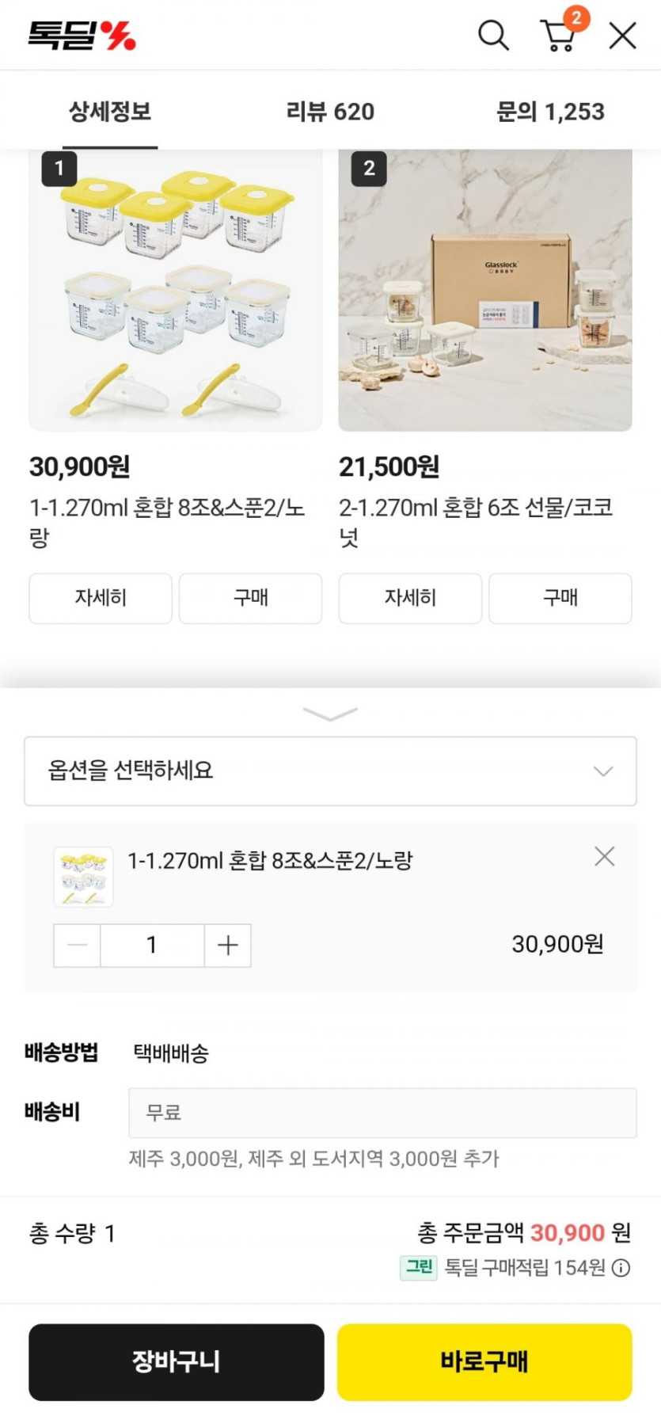The width and height of the screenshot is (661, 1420).
Task: Tap the X icon in header
Action: [x=622, y=36]
